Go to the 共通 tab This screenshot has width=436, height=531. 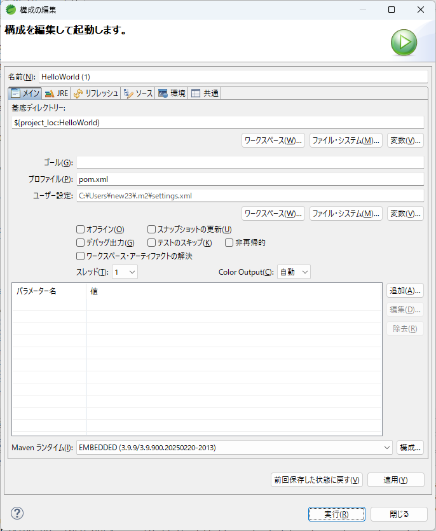pyautogui.click(x=205, y=93)
